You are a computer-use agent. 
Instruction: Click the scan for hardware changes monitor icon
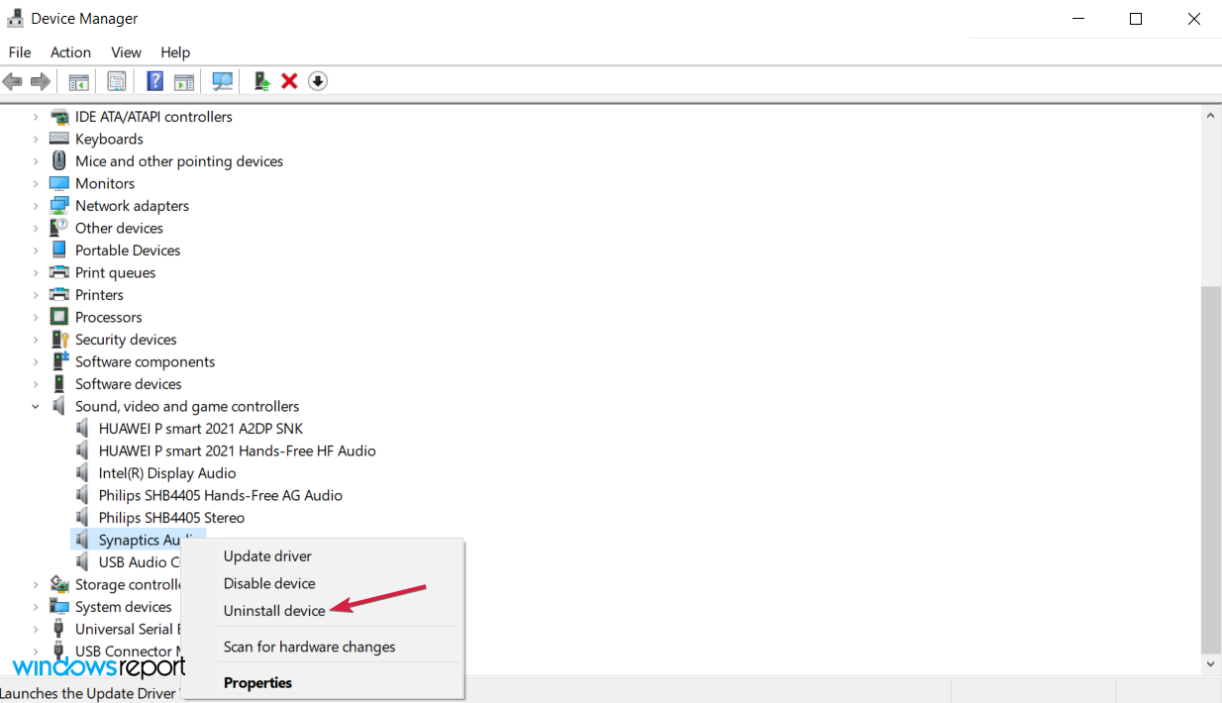pyautogui.click(x=223, y=81)
